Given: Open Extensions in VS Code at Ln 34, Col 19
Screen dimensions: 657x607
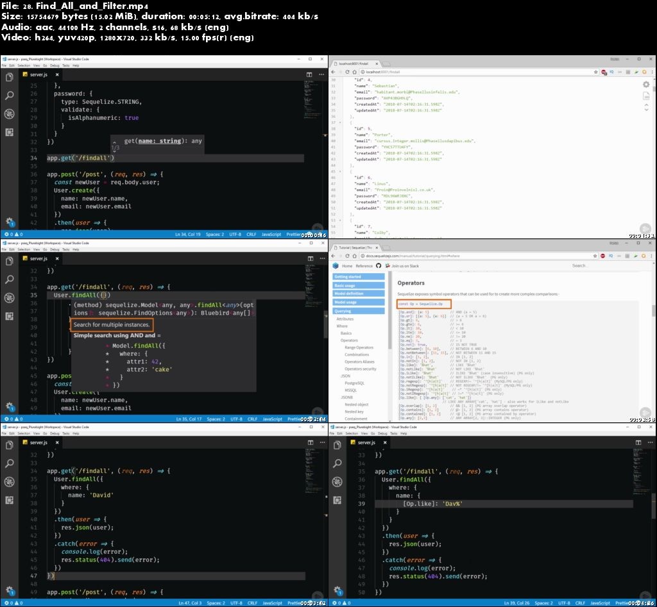Looking at the screenshot, I should 9,132.
